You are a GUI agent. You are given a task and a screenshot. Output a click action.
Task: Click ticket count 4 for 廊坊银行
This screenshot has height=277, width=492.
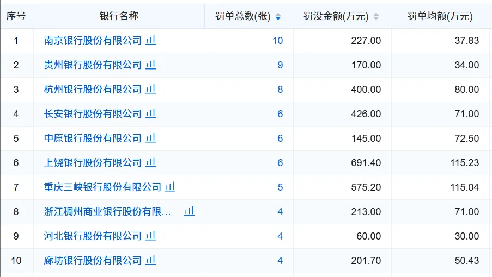(280, 260)
